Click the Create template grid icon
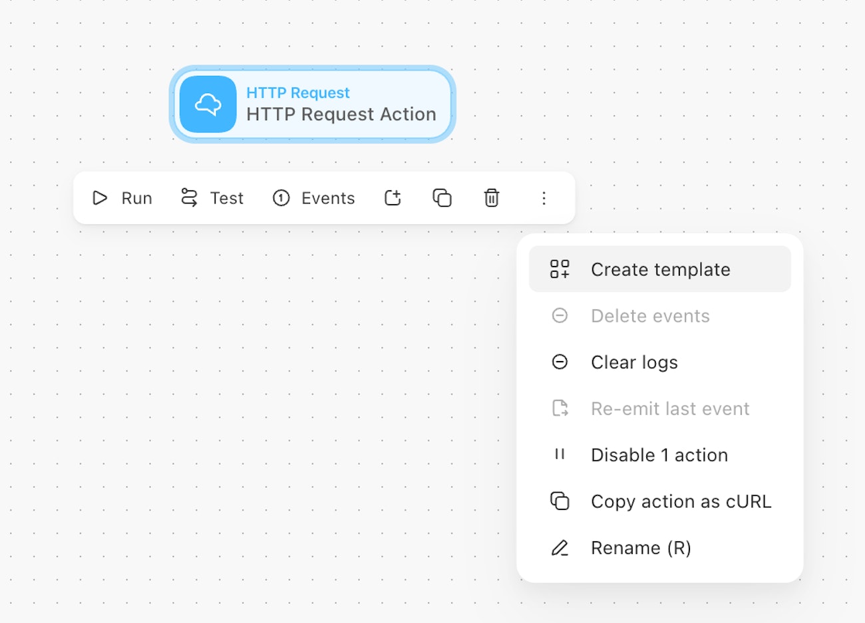This screenshot has width=865, height=623. point(560,269)
